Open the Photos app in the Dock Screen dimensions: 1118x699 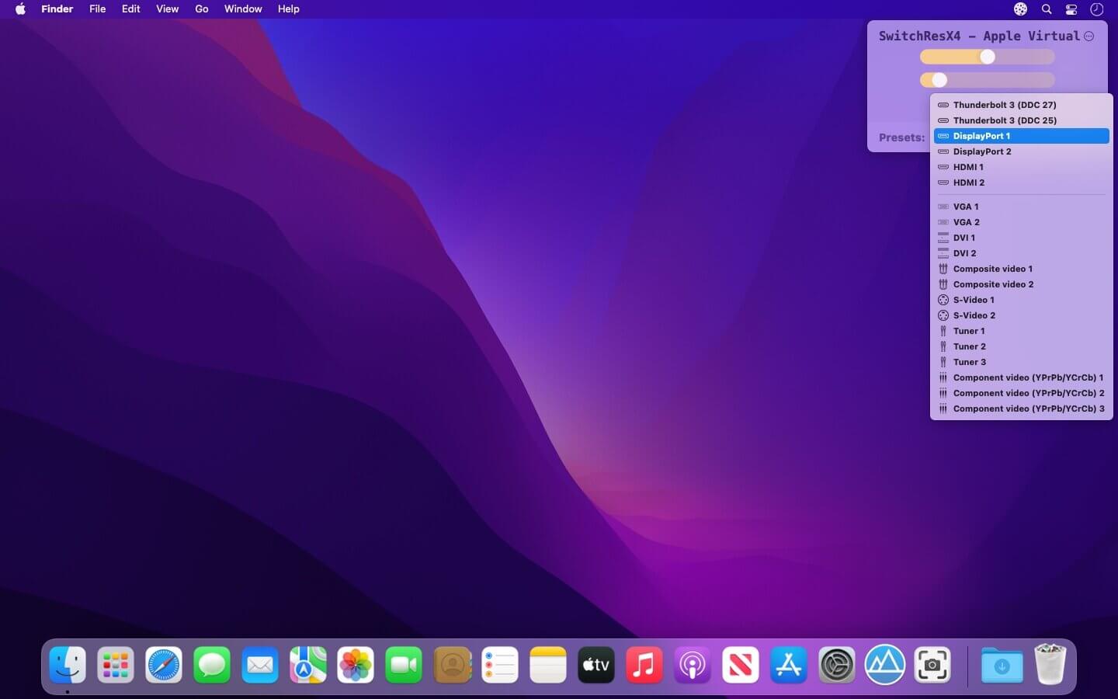(x=356, y=666)
